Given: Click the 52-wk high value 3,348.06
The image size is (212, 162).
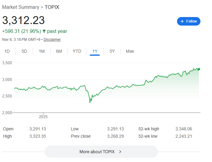Looking at the screenshot, I should [184, 129].
